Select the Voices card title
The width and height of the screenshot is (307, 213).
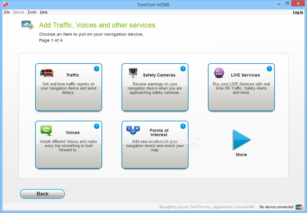point(73,133)
